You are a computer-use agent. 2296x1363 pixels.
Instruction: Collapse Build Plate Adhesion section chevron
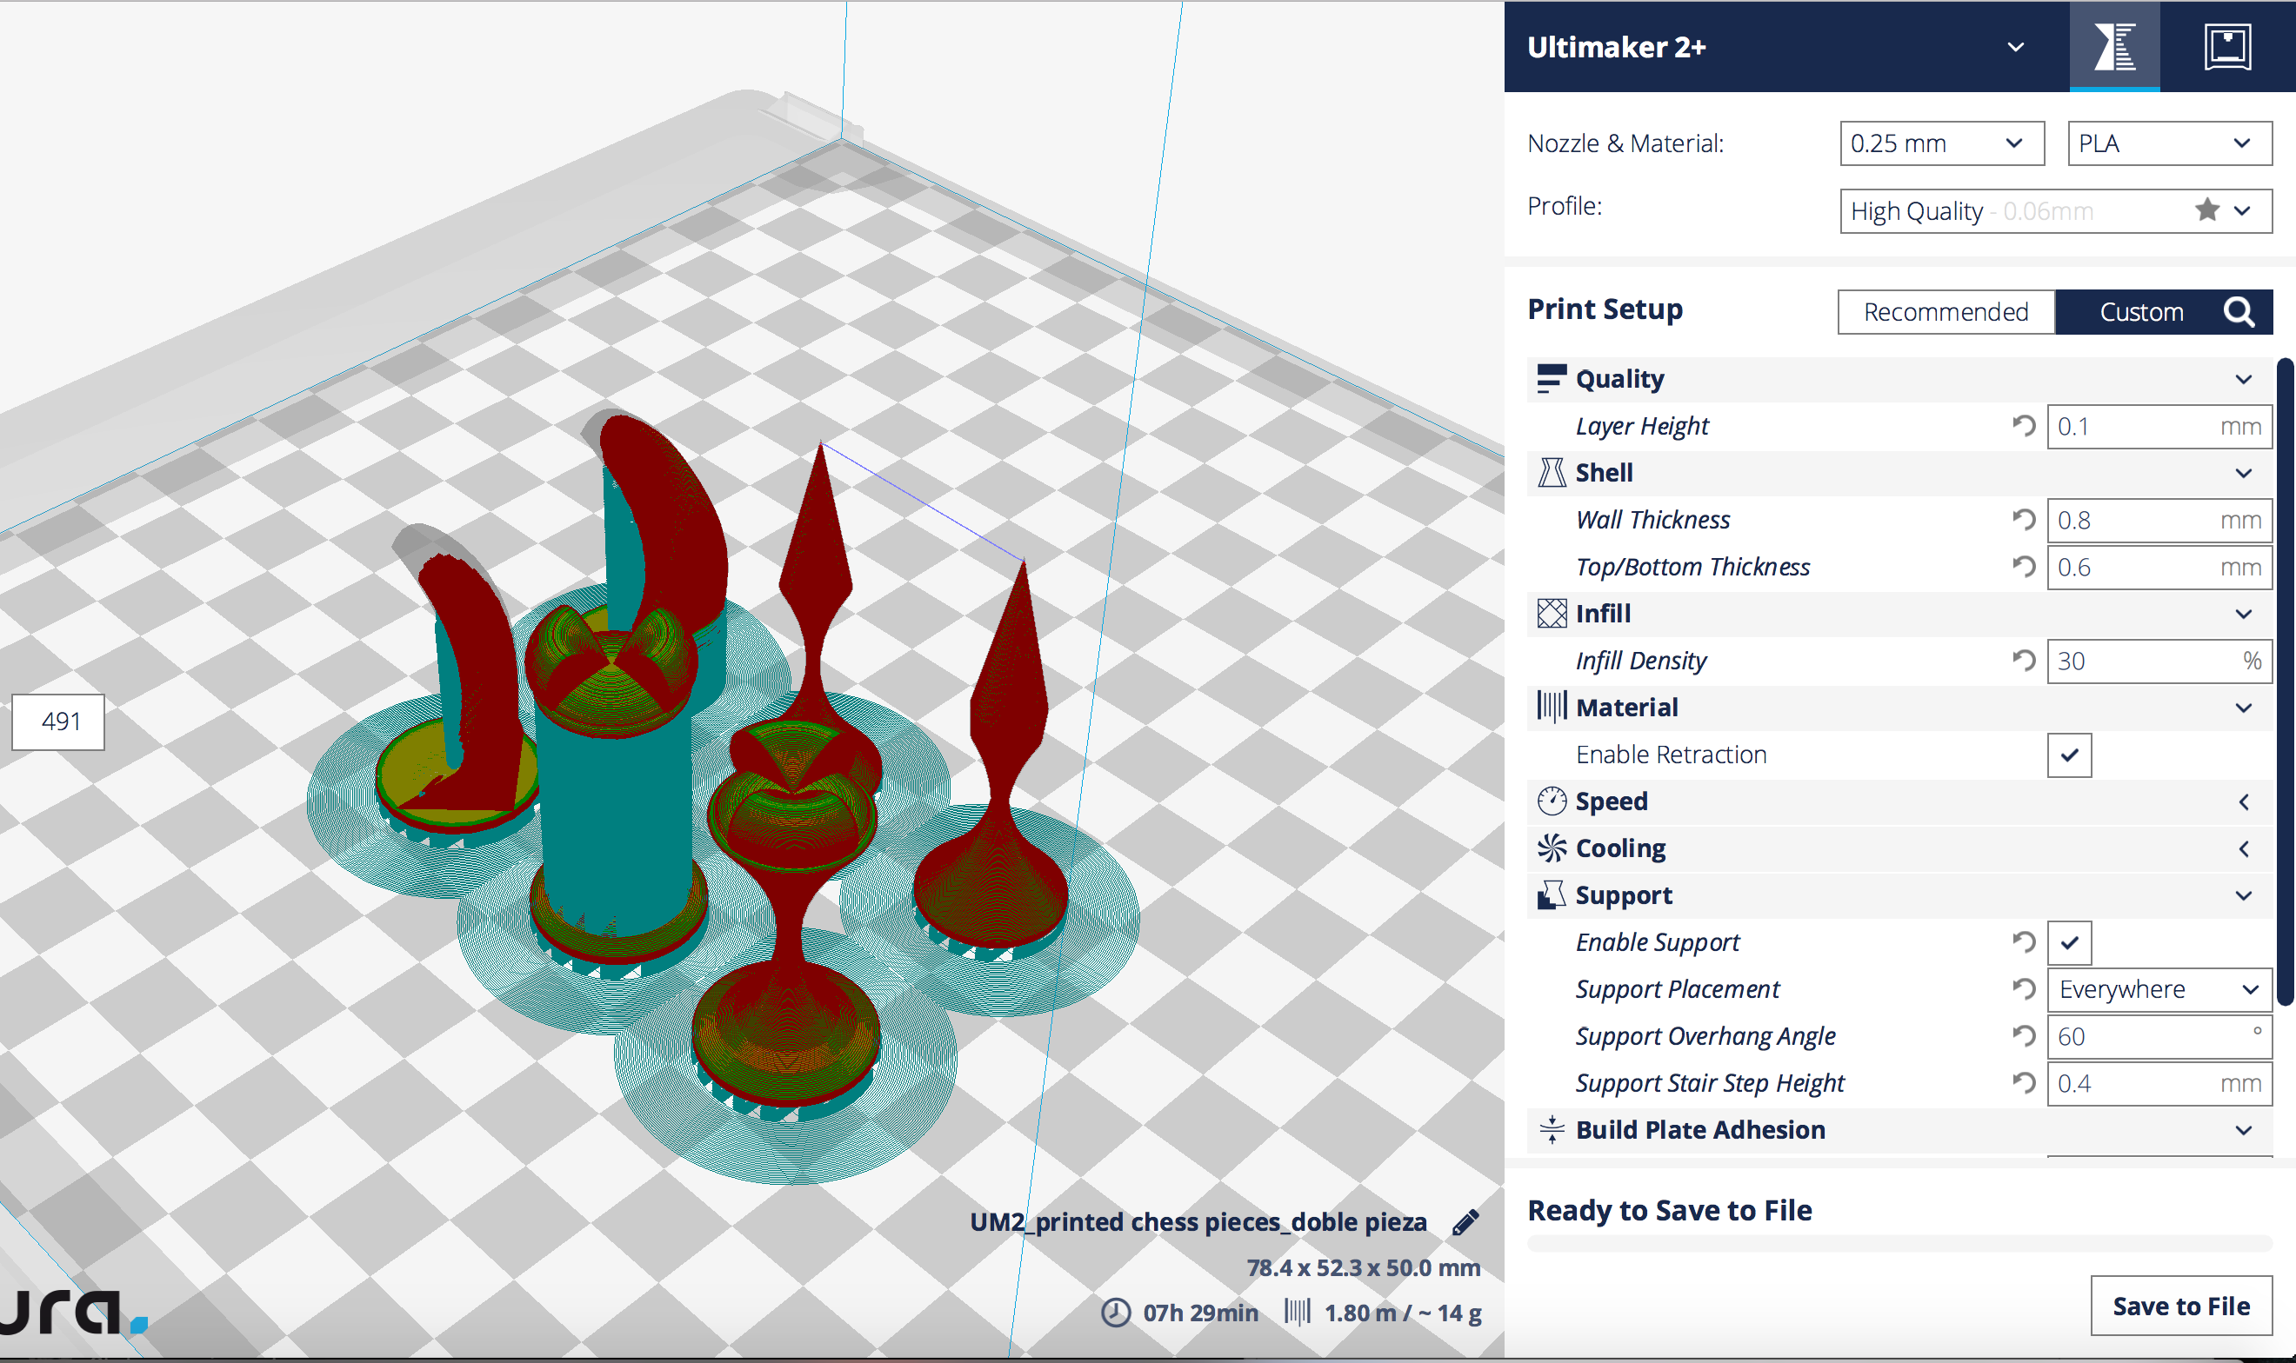click(2243, 1130)
